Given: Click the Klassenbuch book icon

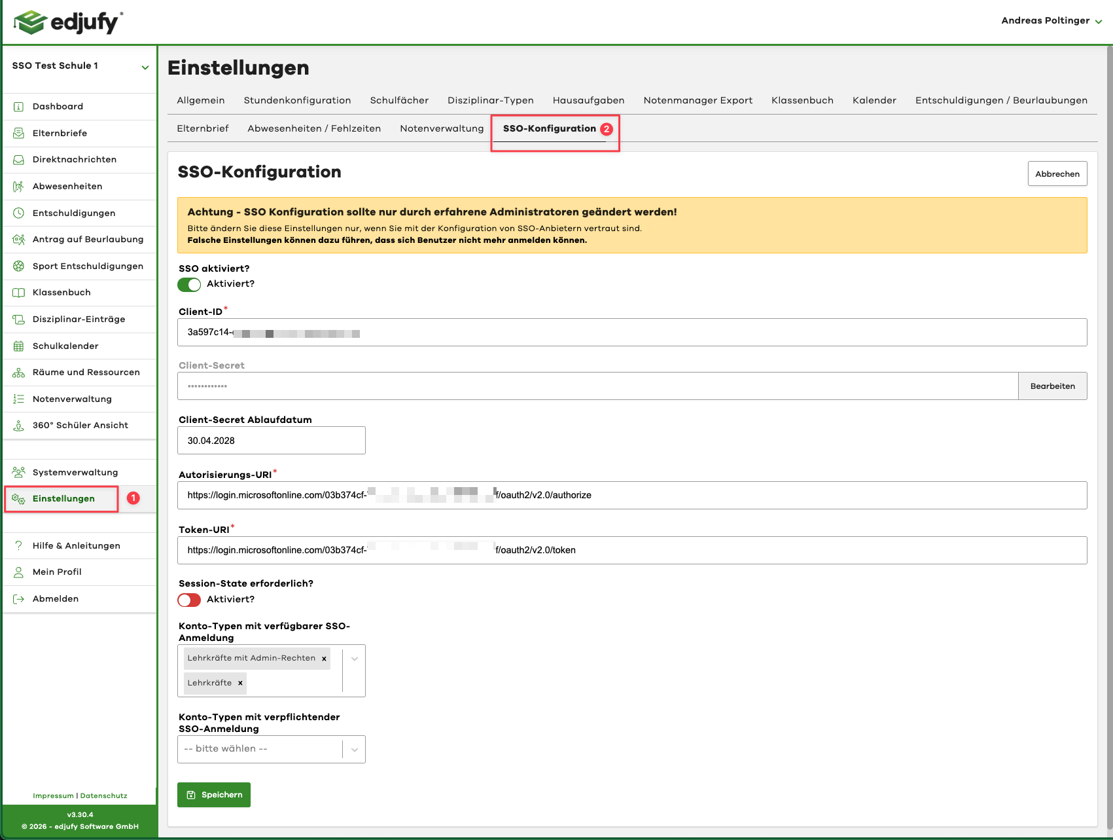Looking at the screenshot, I should [19, 292].
